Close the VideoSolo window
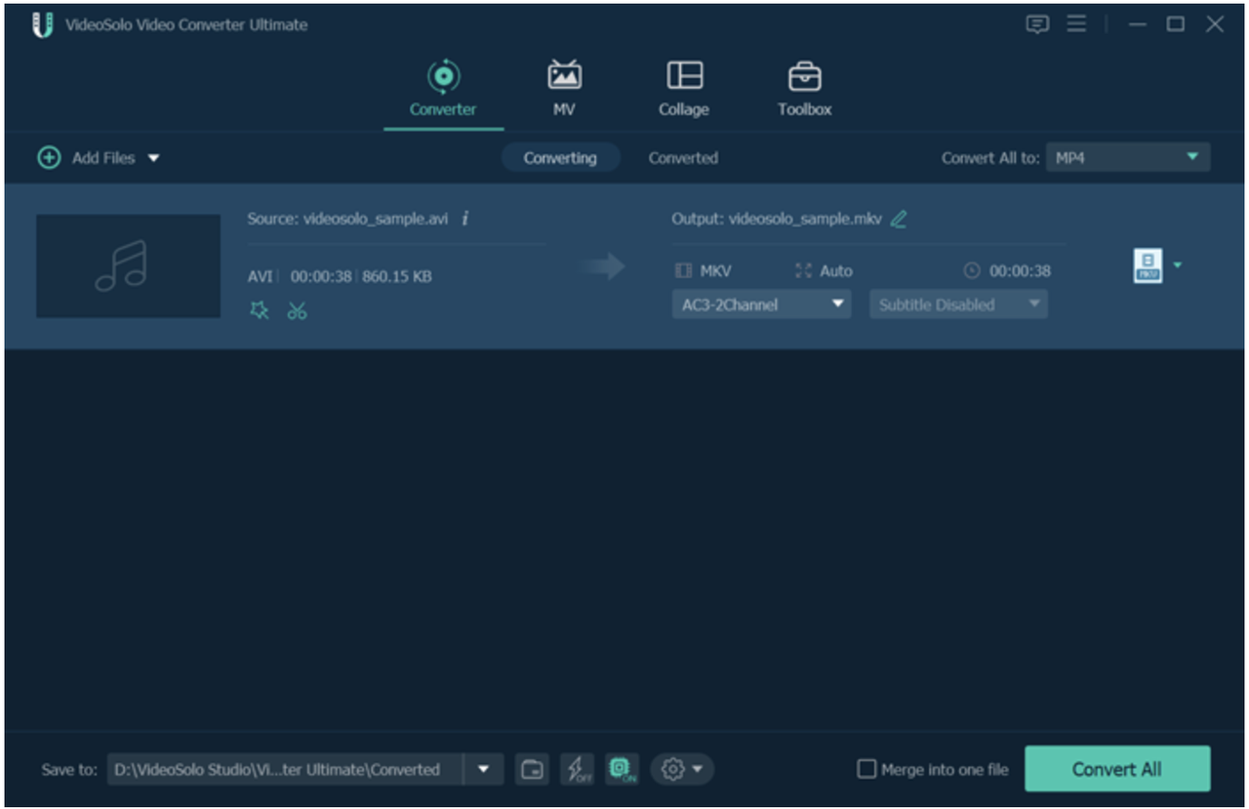 1215,24
